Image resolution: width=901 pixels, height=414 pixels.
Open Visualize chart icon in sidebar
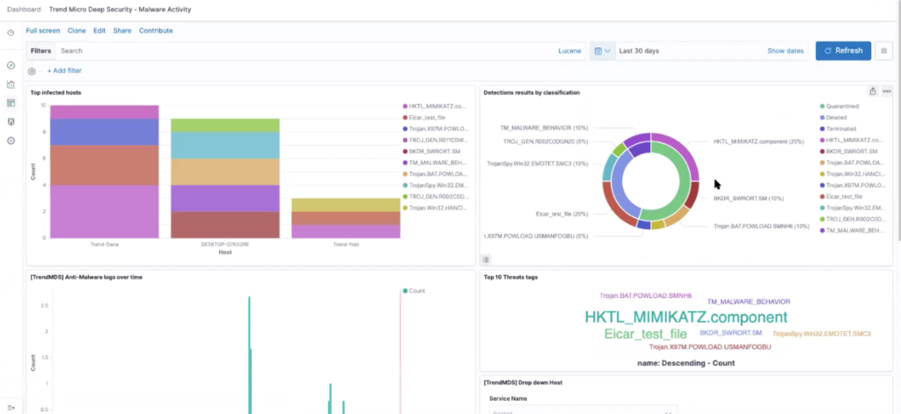[x=11, y=84]
